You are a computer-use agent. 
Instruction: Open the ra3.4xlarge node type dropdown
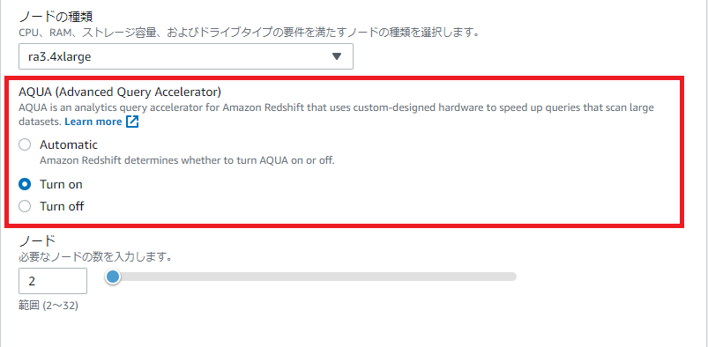186,56
